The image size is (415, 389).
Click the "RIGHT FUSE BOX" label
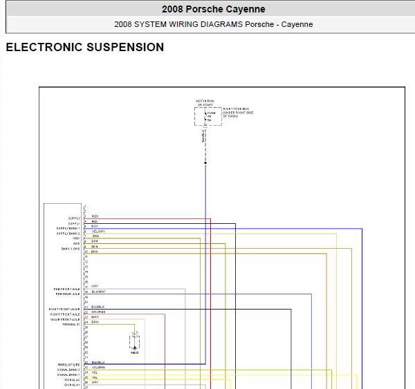coord(236,108)
